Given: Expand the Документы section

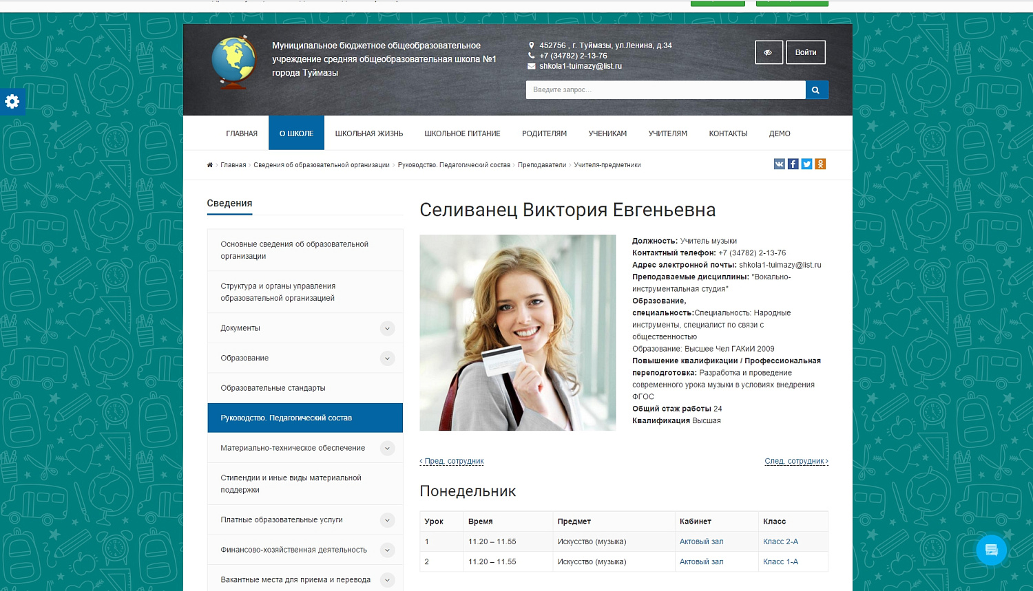Looking at the screenshot, I should [x=388, y=328].
